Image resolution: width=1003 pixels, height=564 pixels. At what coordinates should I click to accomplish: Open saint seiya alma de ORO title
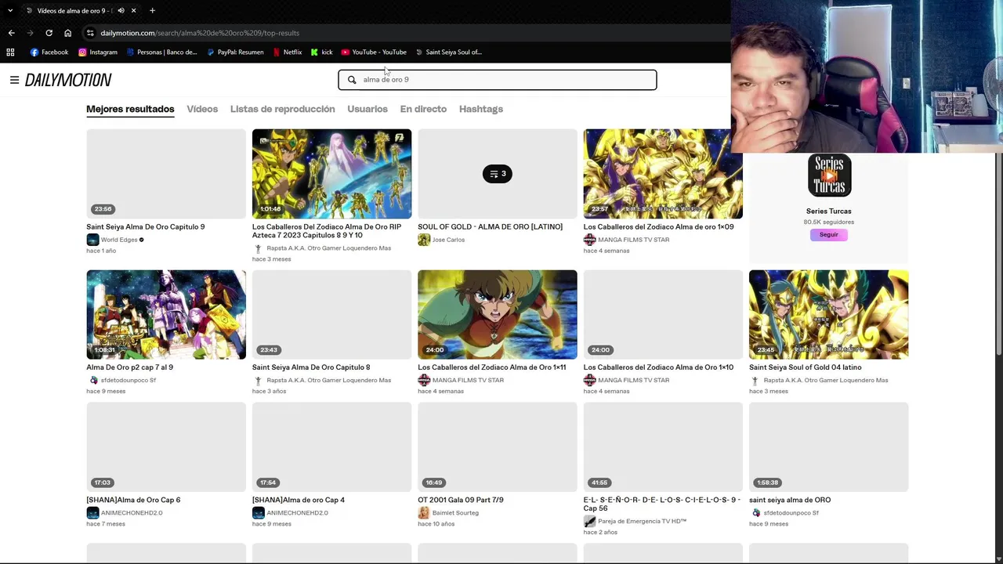point(790,500)
